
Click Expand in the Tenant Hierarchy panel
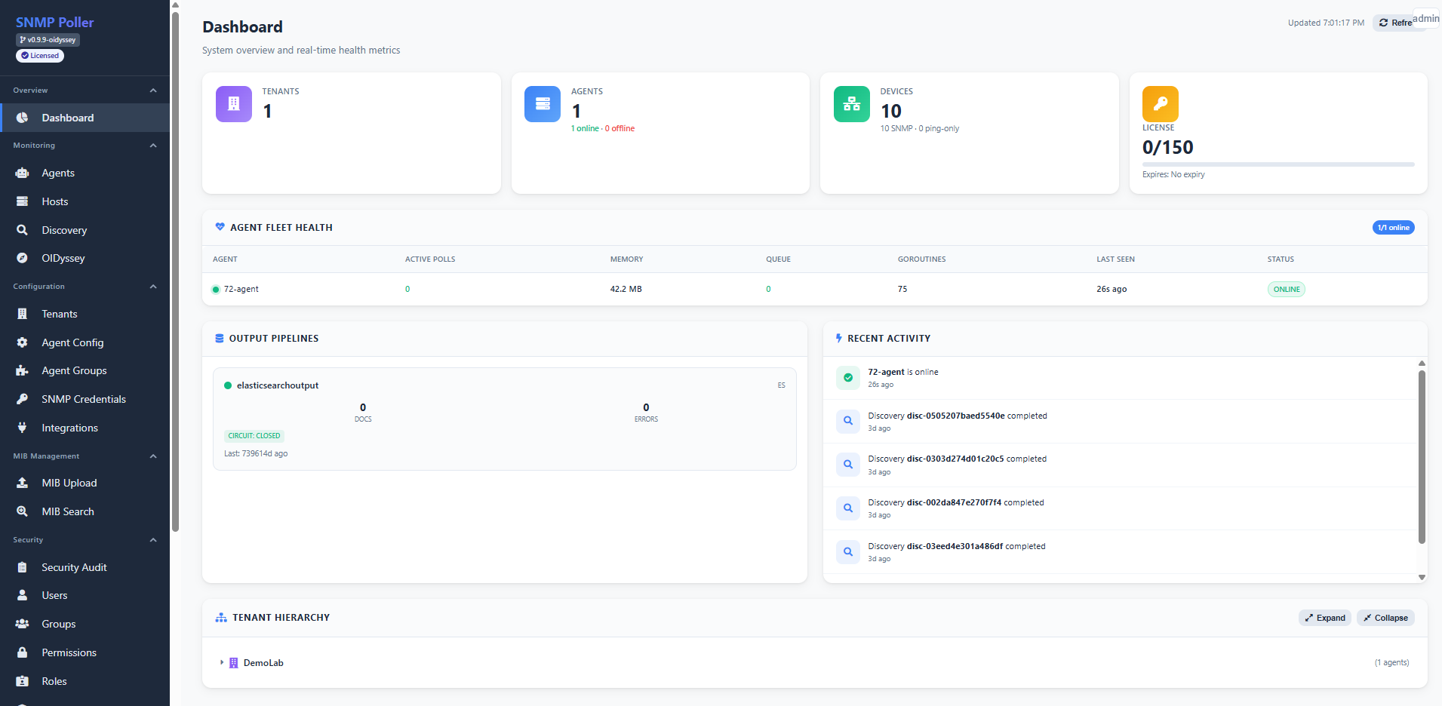point(1324,617)
